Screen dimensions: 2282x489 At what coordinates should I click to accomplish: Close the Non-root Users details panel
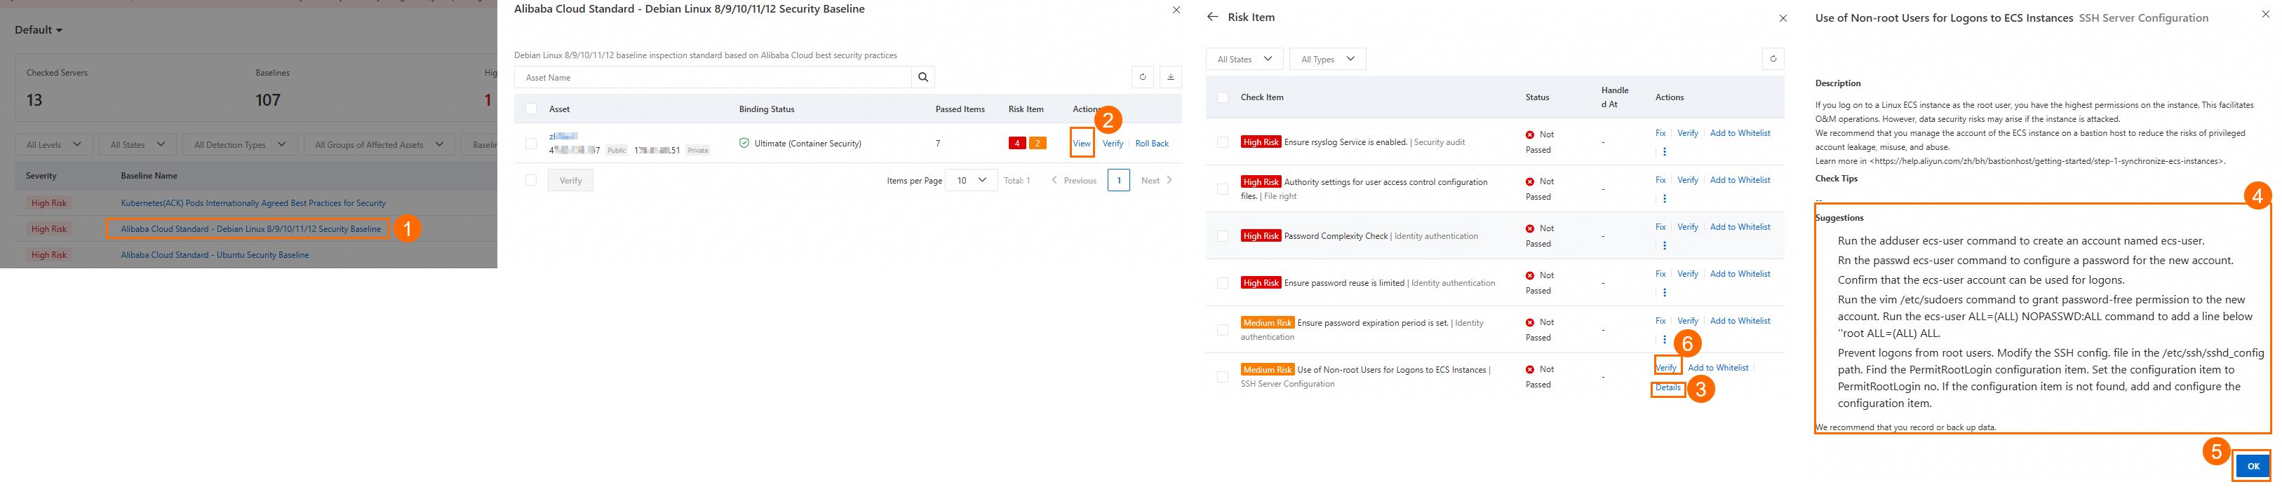tap(2266, 14)
